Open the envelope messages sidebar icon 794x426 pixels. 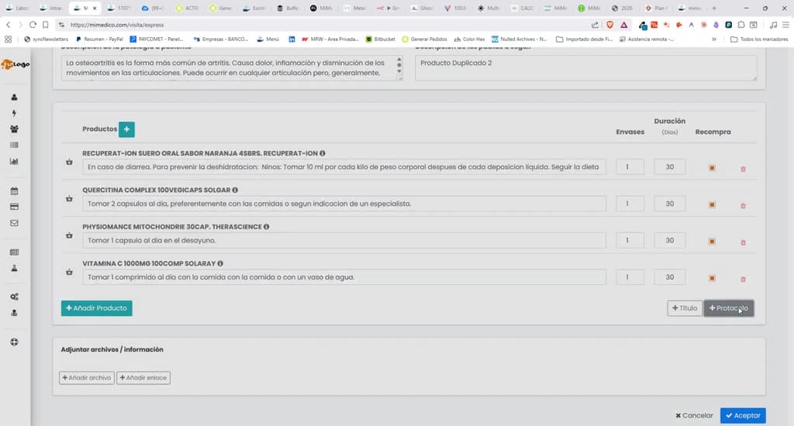pos(14,223)
